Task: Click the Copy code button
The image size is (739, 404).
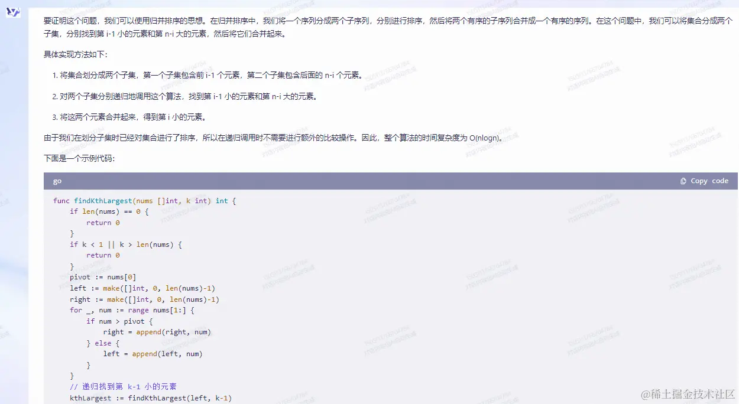Action: point(705,181)
